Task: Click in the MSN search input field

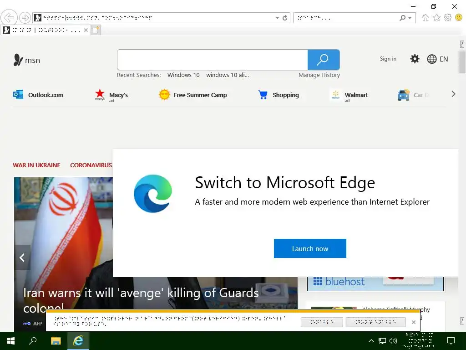Action: coord(212,60)
